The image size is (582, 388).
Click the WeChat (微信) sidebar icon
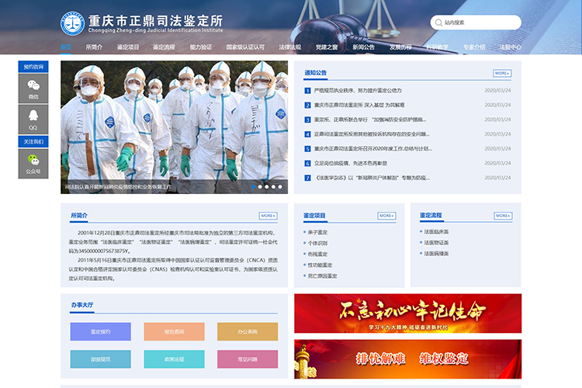click(x=33, y=88)
